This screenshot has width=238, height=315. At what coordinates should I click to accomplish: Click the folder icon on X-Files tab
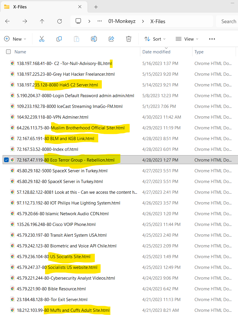coord(7,7)
